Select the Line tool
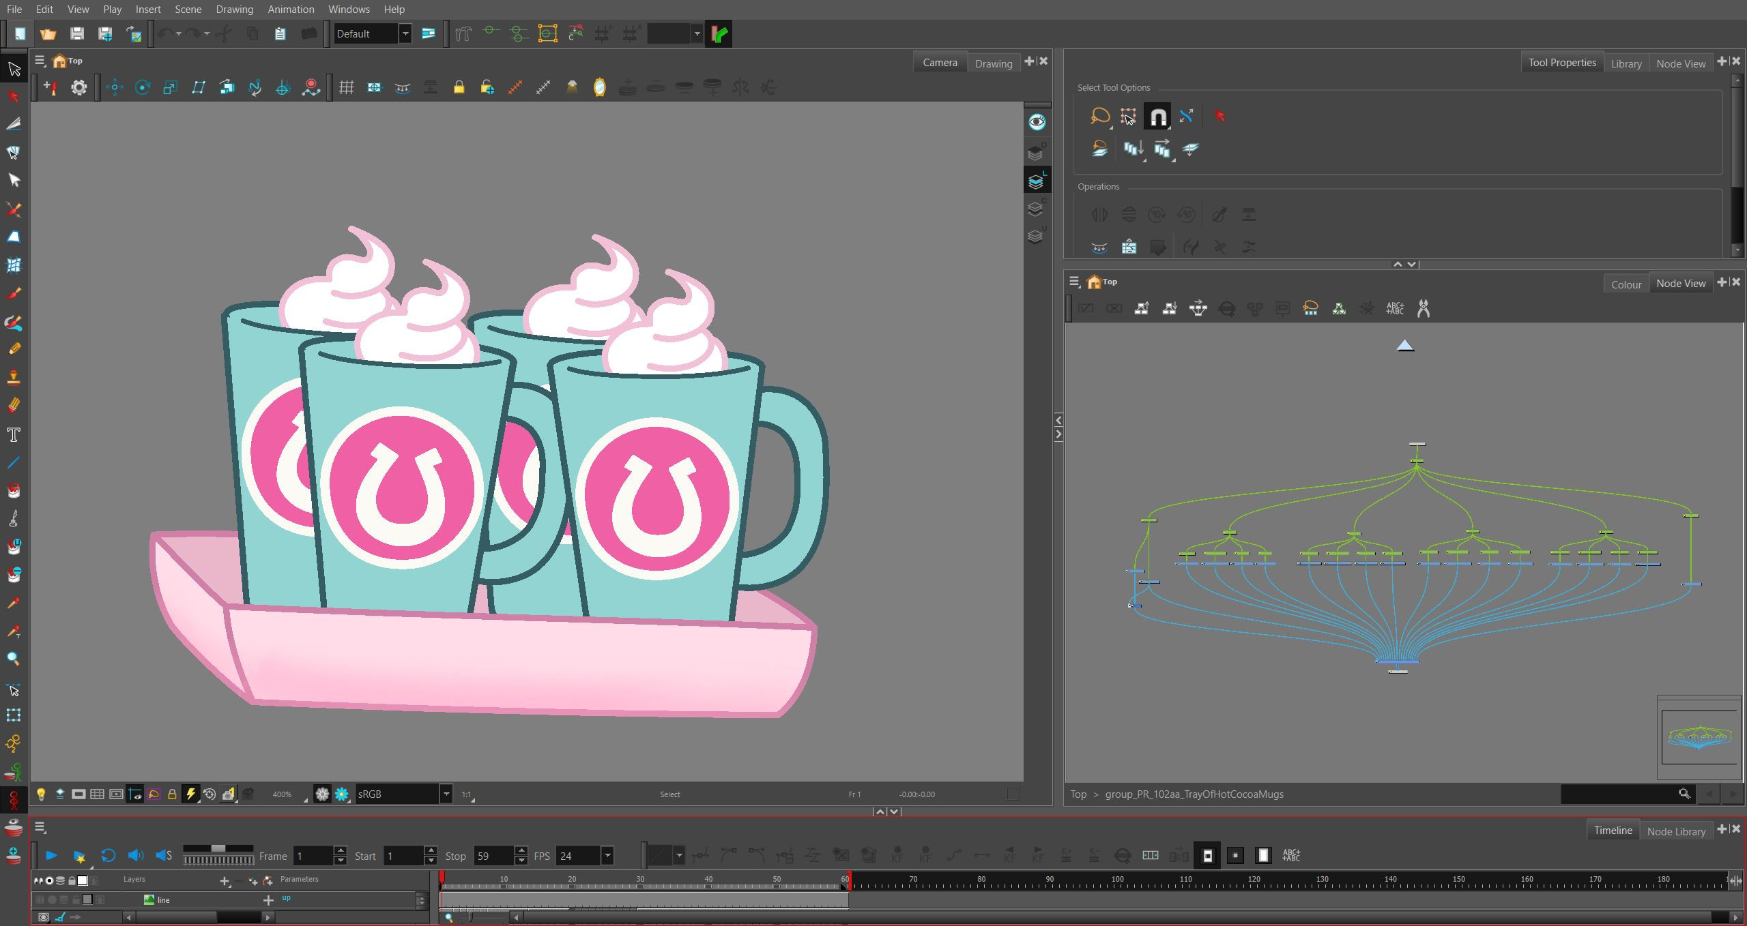The image size is (1747, 926). click(x=14, y=462)
